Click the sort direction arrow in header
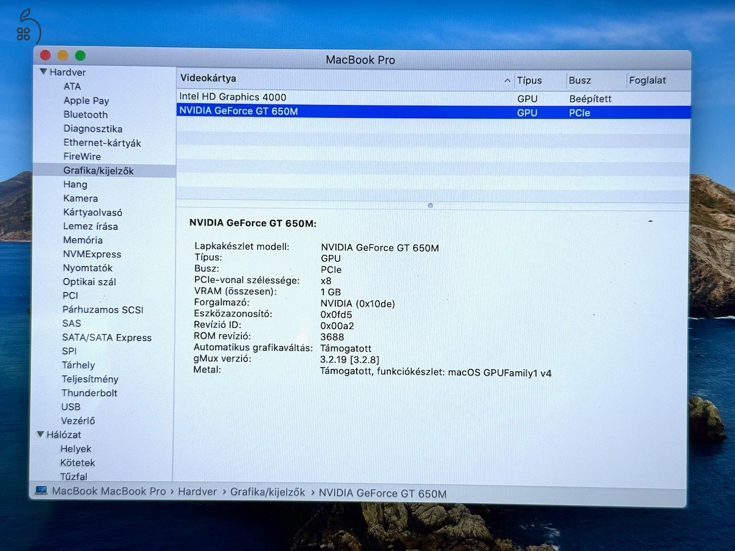The height and width of the screenshot is (551, 735). (507, 81)
